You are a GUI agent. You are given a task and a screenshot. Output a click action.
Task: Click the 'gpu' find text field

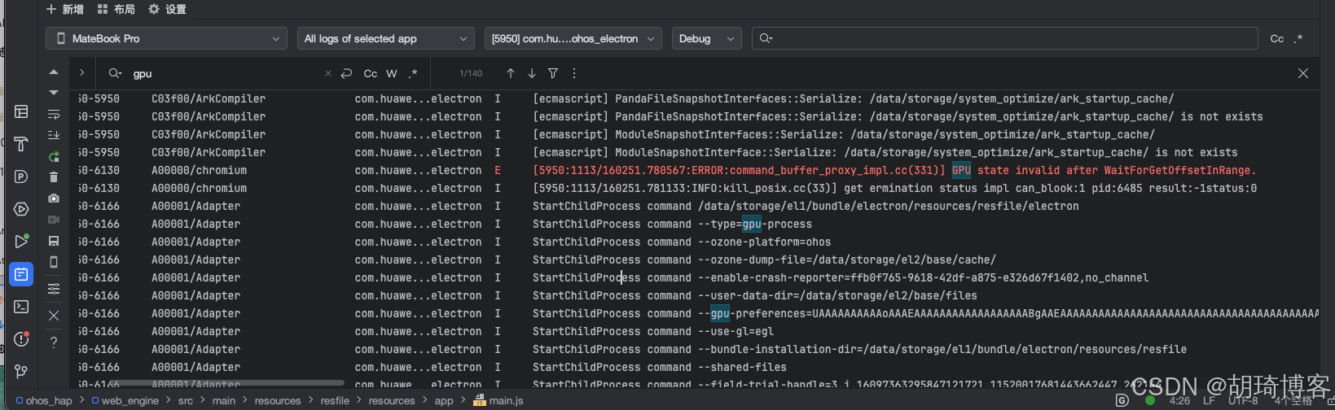pos(224,73)
